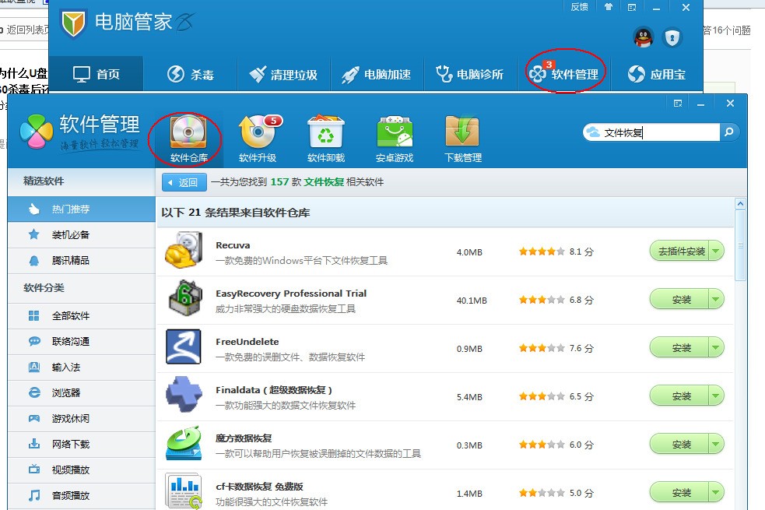Image resolution: width=765 pixels, height=510 pixels.
Task: Open the 安卓游戏 Android games section
Action: pos(394,134)
